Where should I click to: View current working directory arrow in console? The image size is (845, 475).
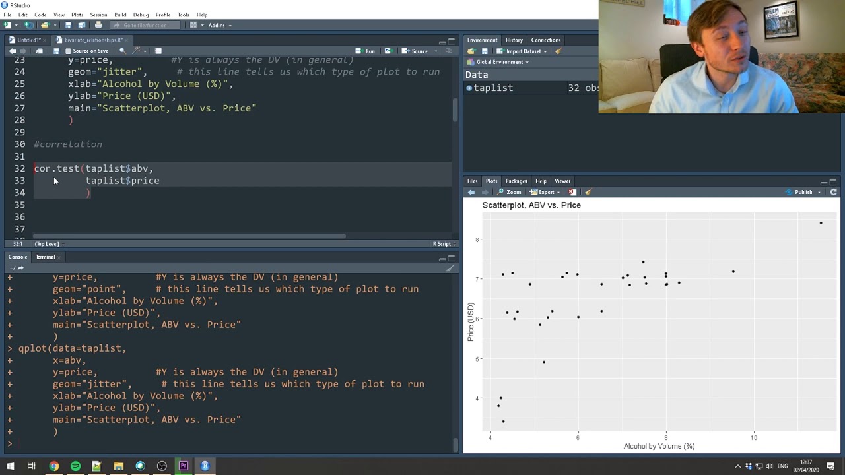click(x=20, y=268)
